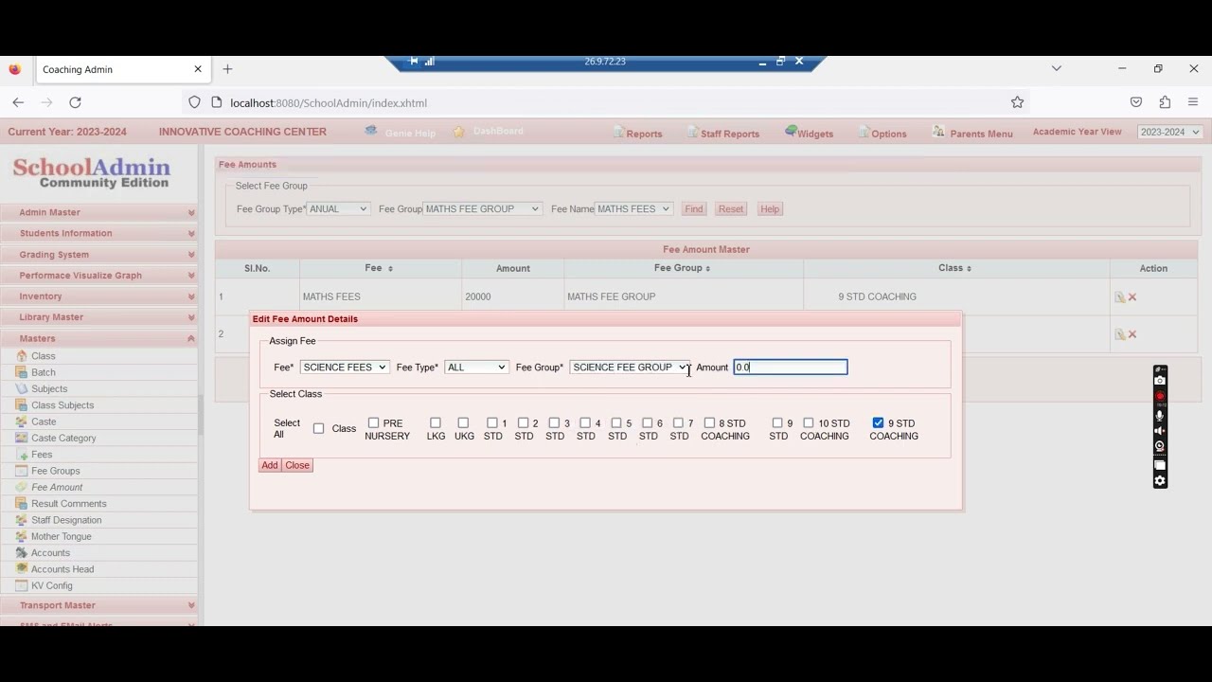Click the browser address bar

606,102
